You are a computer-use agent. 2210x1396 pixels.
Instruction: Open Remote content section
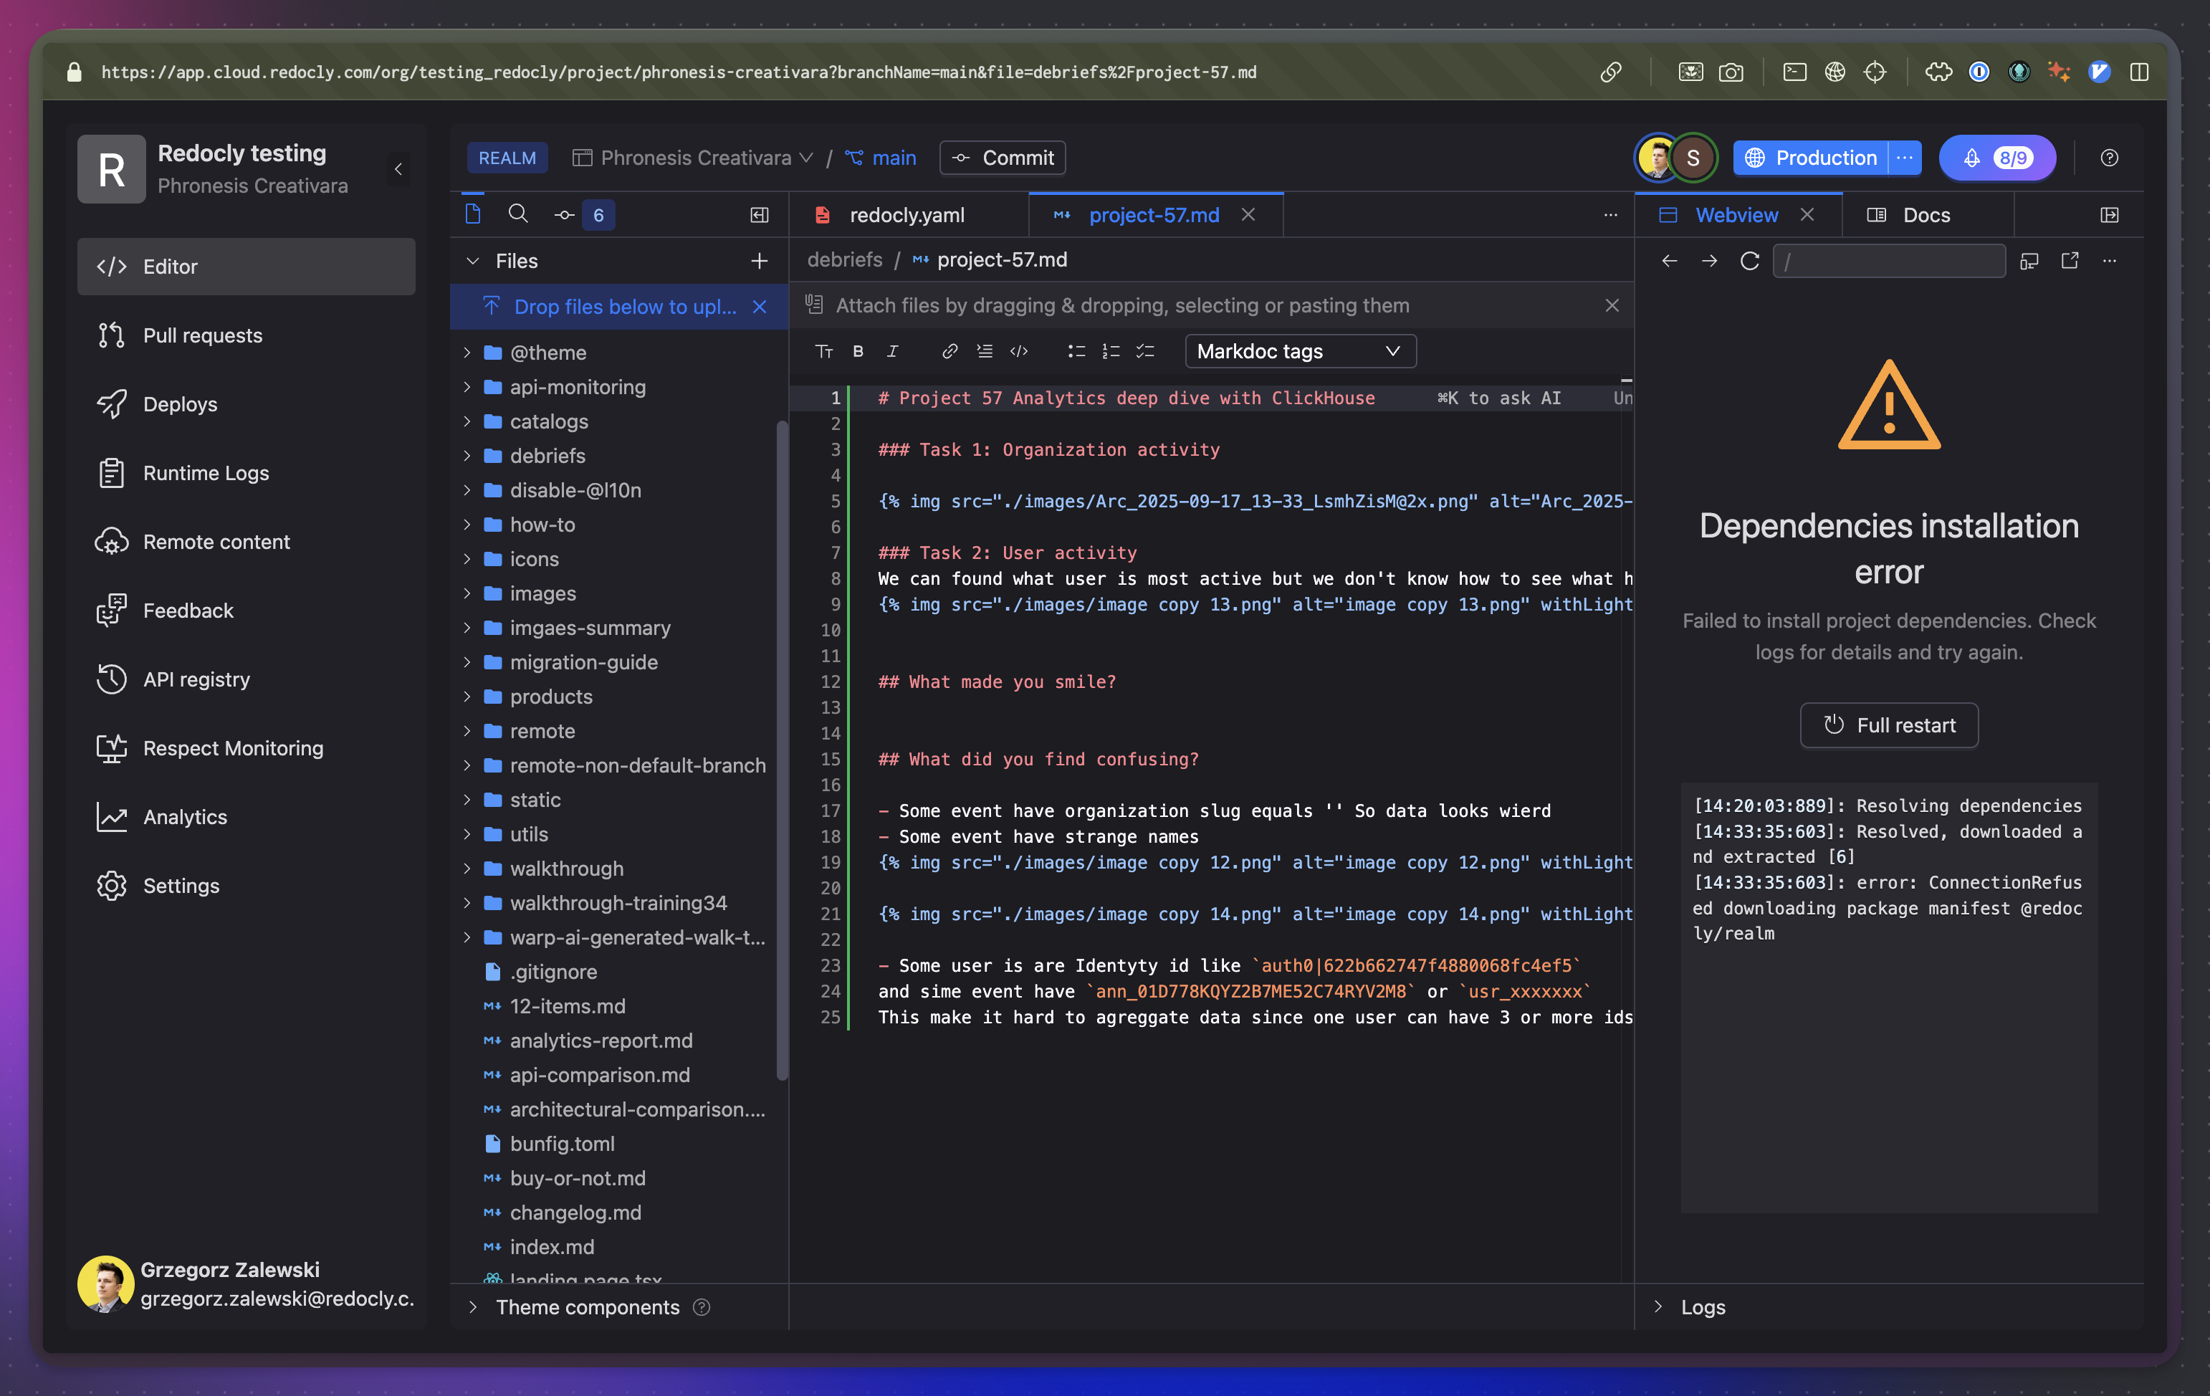pos(246,542)
